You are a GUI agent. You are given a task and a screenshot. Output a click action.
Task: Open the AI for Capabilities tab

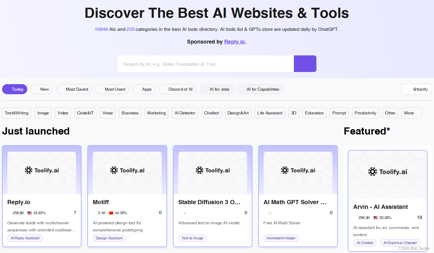[260, 89]
